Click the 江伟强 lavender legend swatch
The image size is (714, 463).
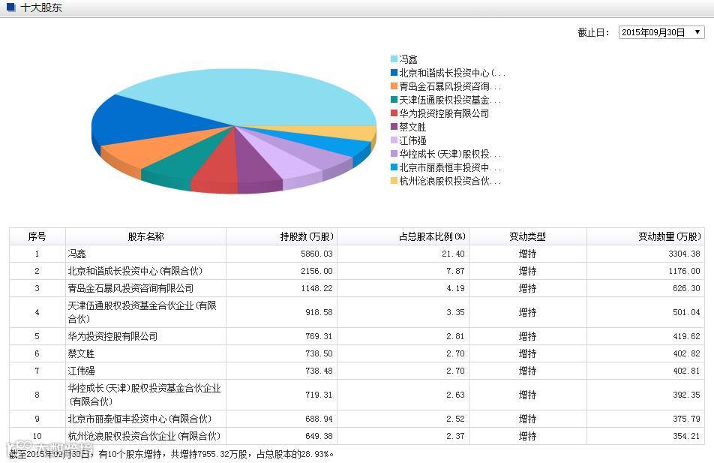coord(394,140)
